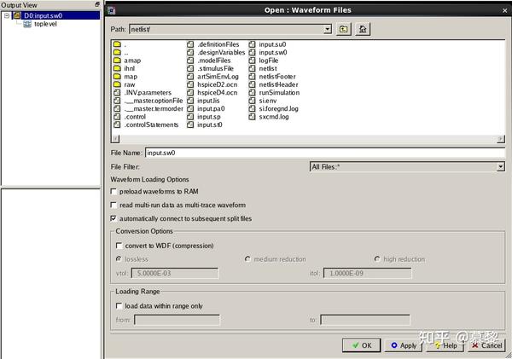Open the raw folder
Image resolution: width=512 pixels, height=359 pixels.
click(x=130, y=84)
